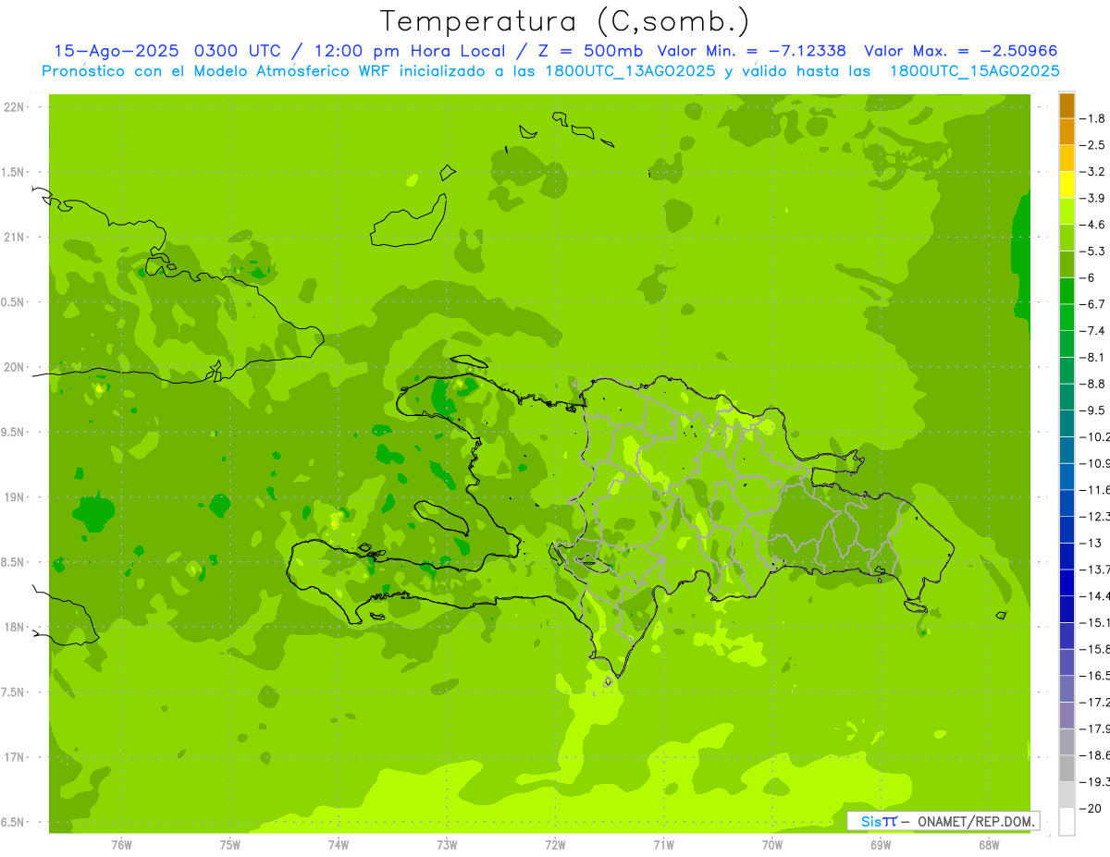
Task: Click the '0300 UTC' time label
Action: [x=239, y=51]
